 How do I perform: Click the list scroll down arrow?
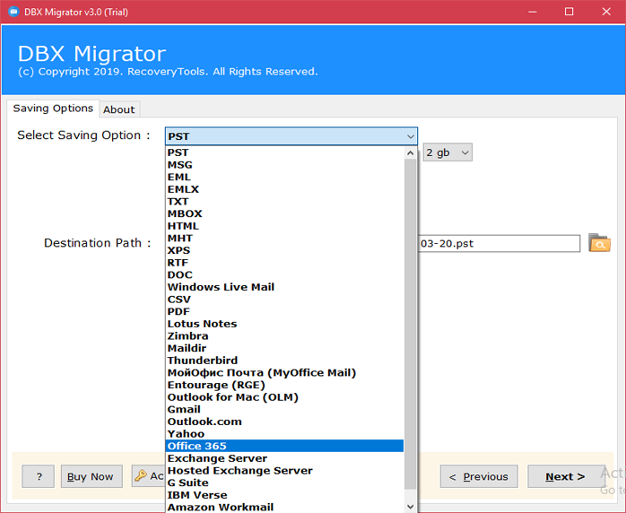pyautogui.click(x=410, y=507)
